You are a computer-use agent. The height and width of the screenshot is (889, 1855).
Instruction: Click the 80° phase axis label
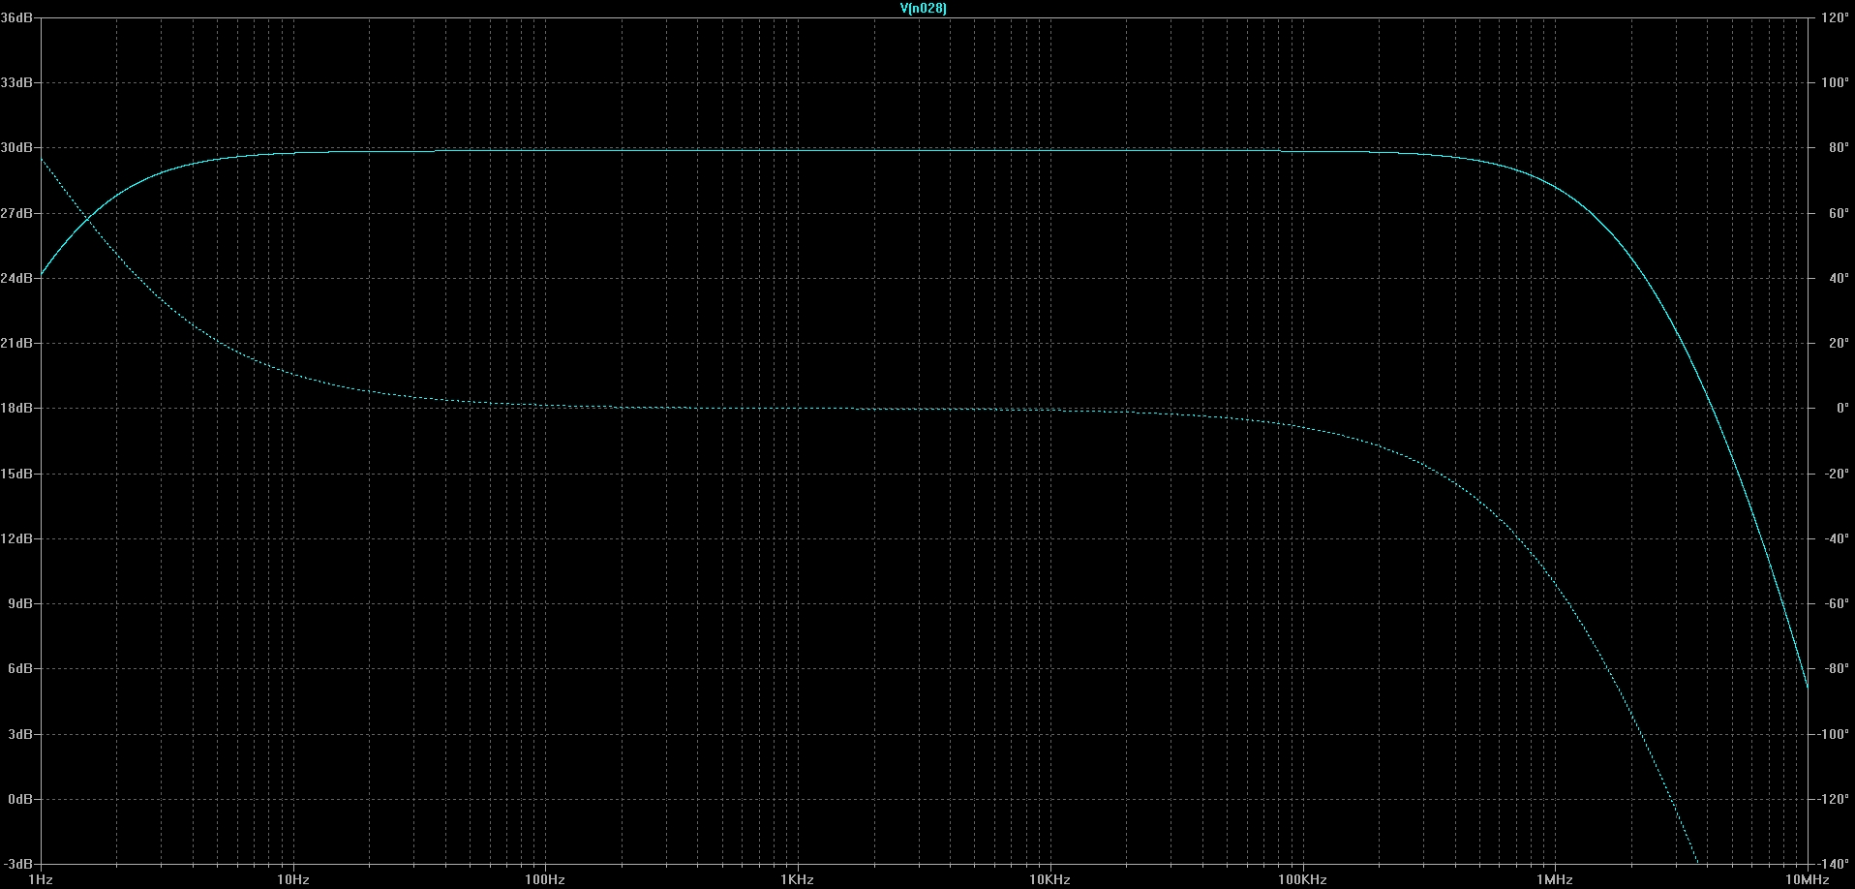coord(1839,148)
